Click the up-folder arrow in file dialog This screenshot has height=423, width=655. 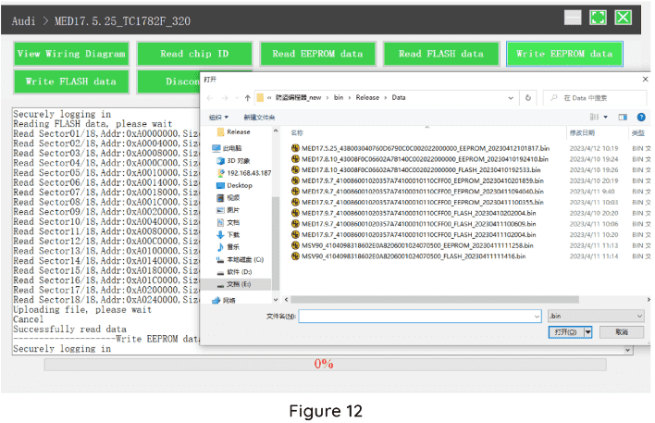point(247,97)
